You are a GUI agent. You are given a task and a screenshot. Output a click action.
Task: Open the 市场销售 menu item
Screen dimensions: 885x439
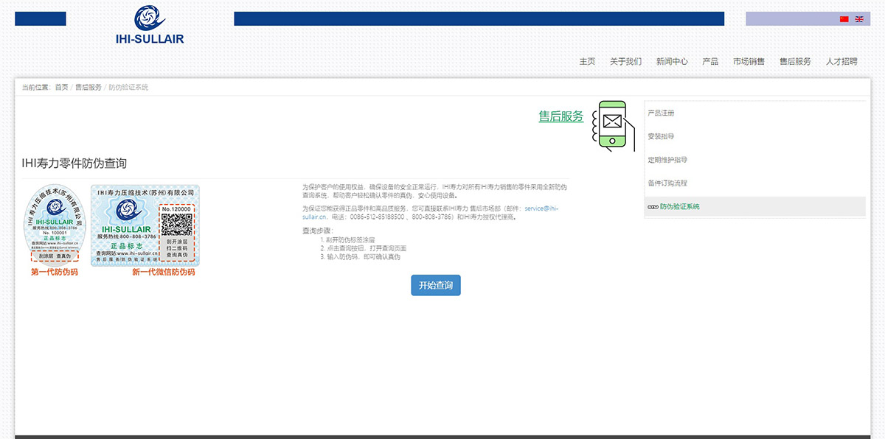tap(749, 61)
